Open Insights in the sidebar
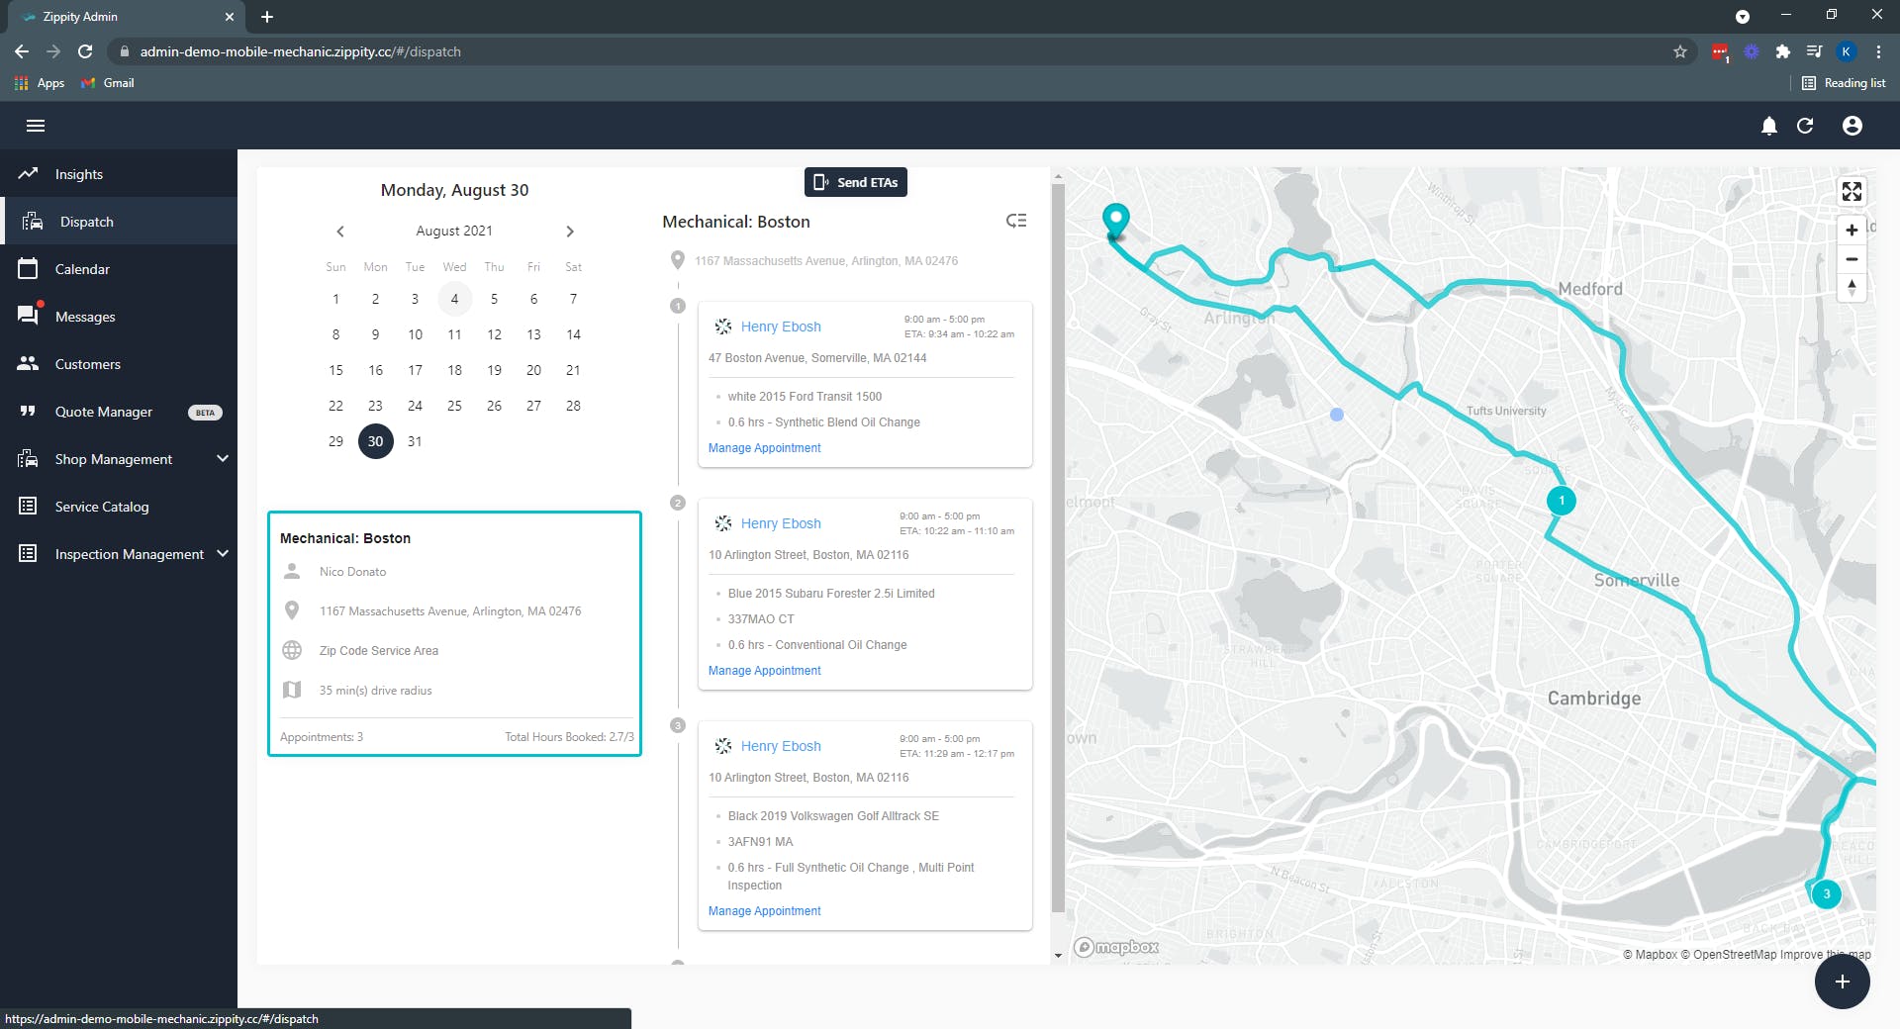Screen dimensions: 1900x1029 coord(119,174)
